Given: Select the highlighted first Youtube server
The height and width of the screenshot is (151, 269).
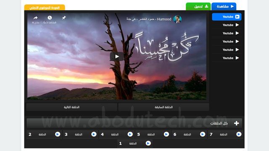Looking at the screenshot, I should point(227,17).
